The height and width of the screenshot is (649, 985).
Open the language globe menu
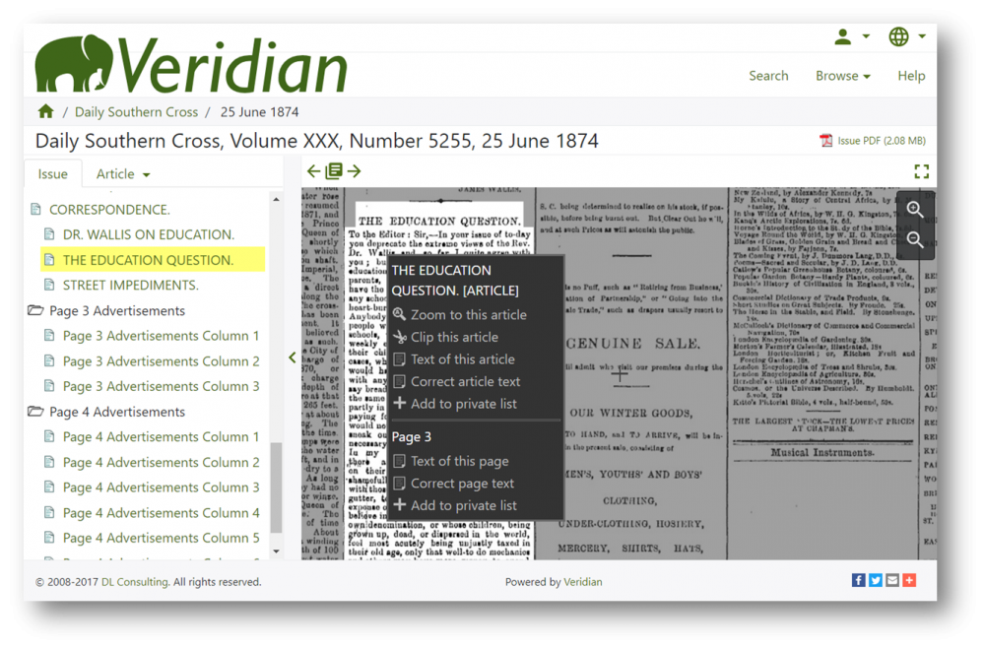point(898,37)
